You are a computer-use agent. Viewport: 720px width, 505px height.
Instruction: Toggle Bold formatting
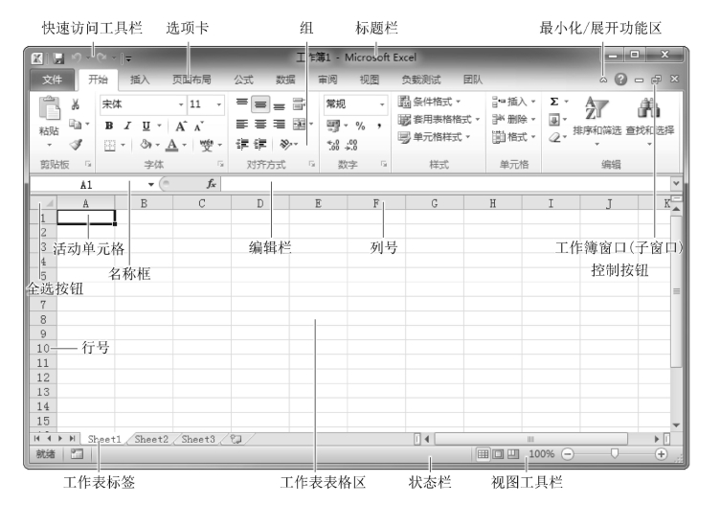click(x=109, y=126)
